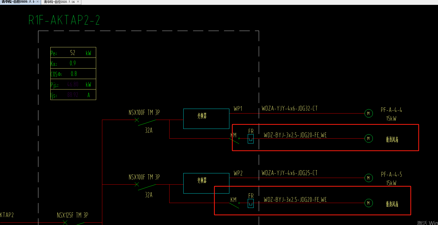Switch to the 清华院-自控2020.7.14 drawing tab
The image size is (438, 225).
[59, 2]
